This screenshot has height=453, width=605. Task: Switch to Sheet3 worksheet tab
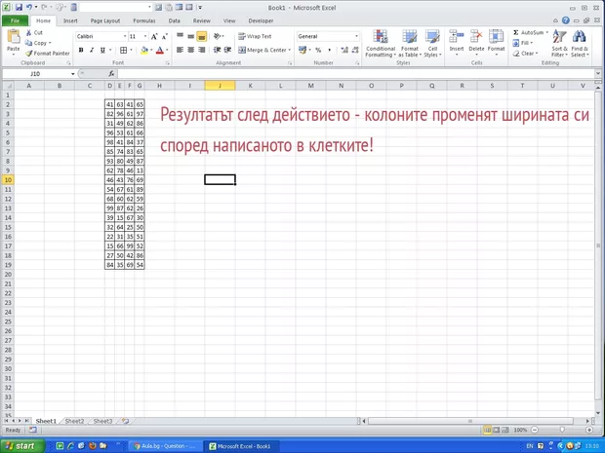pos(102,421)
